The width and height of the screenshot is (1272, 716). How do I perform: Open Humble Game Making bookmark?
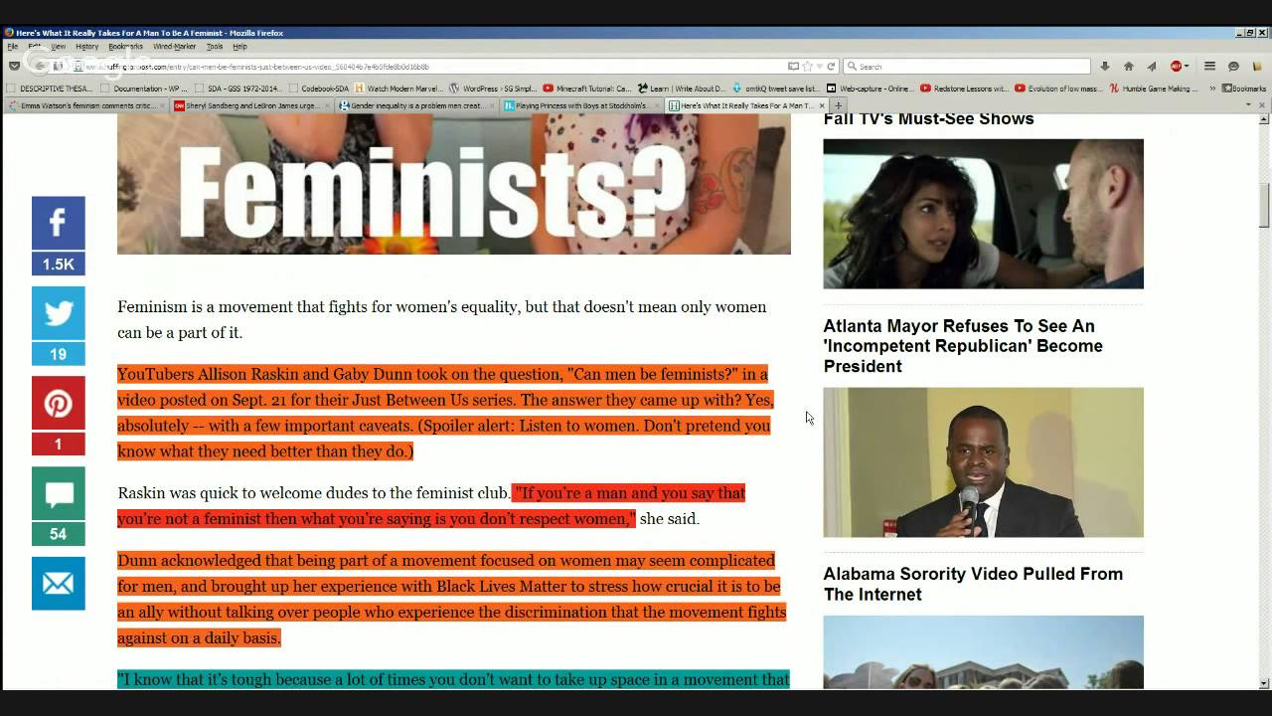1153,89
